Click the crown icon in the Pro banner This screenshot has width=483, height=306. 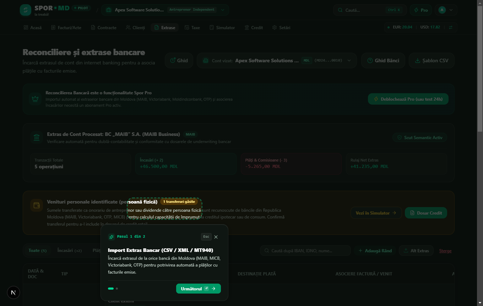click(x=35, y=99)
